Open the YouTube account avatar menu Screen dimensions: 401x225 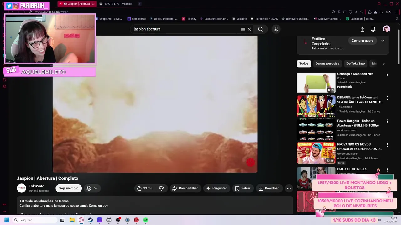click(387, 29)
